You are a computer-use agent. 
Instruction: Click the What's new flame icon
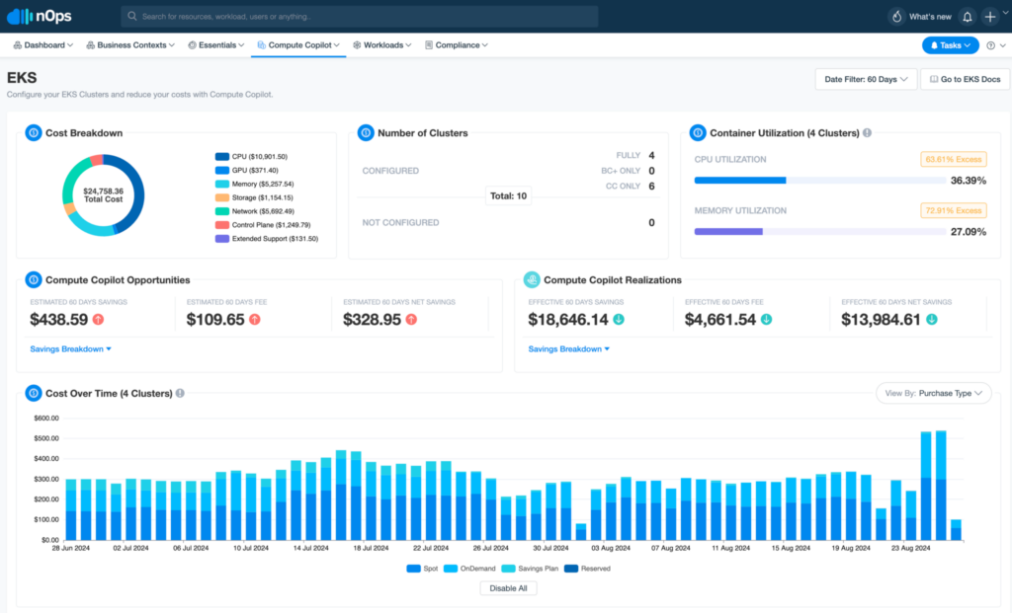[x=898, y=16]
